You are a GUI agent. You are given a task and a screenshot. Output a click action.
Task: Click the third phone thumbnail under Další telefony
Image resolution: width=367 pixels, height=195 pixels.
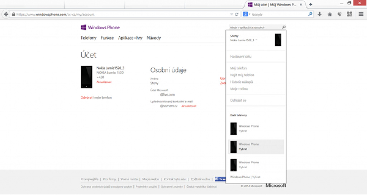click(234, 165)
